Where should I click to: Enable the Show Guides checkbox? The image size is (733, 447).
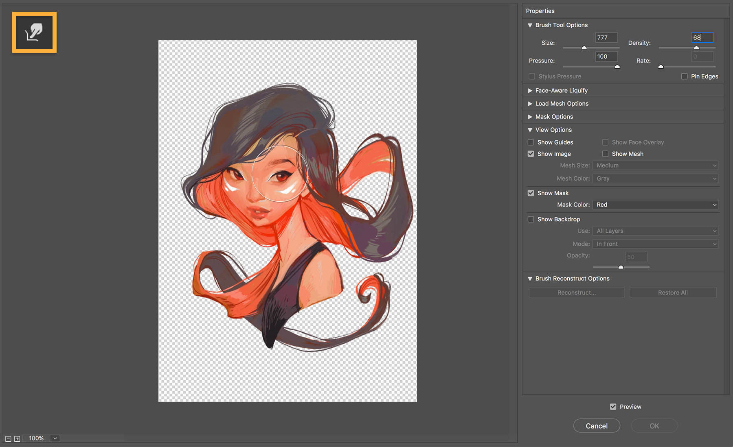pyautogui.click(x=531, y=142)
